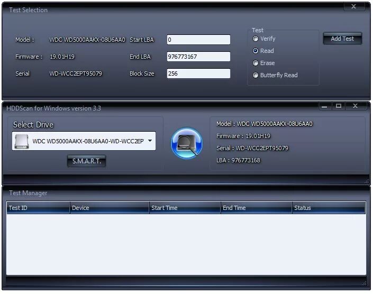
Task: Select the Verify test radio button
Action: [255, 39]
